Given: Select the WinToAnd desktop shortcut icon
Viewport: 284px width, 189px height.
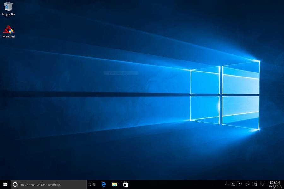Looking at the screenshot, I should [8, 30].
